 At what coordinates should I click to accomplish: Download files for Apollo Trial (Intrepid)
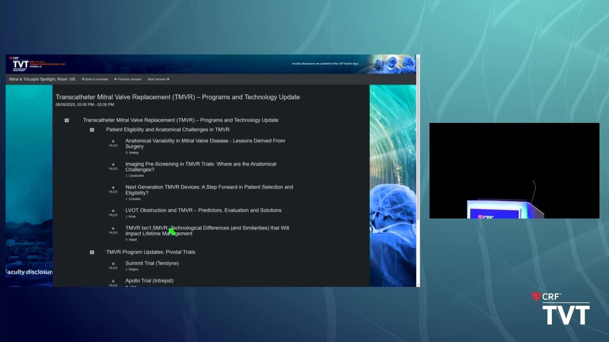(113, 283)
